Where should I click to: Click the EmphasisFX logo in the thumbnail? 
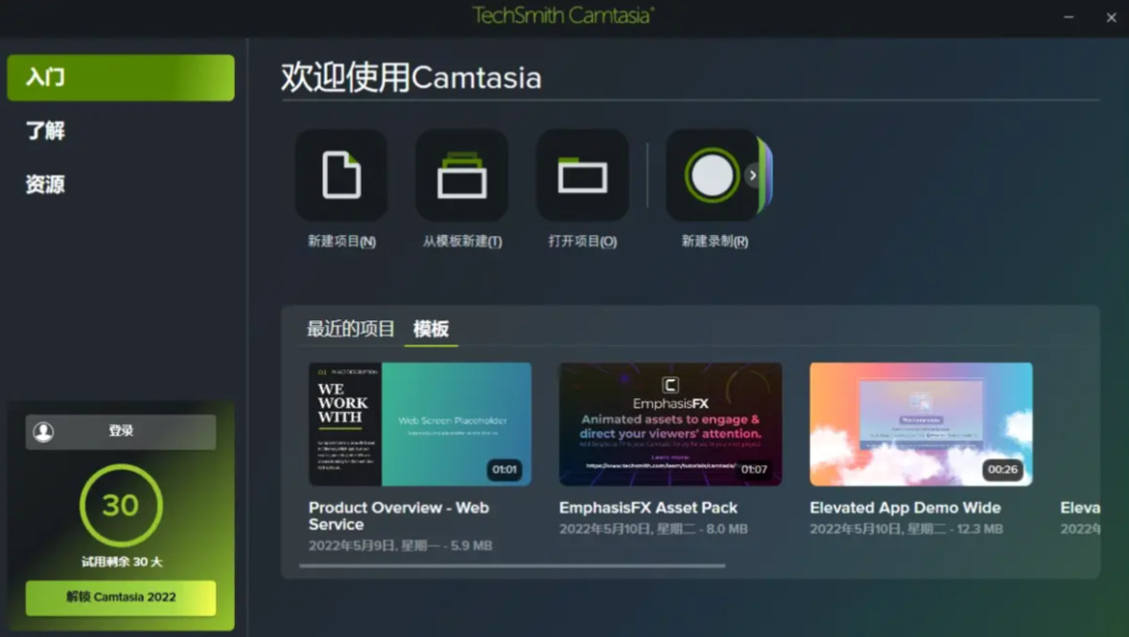(x=670, y=385)
